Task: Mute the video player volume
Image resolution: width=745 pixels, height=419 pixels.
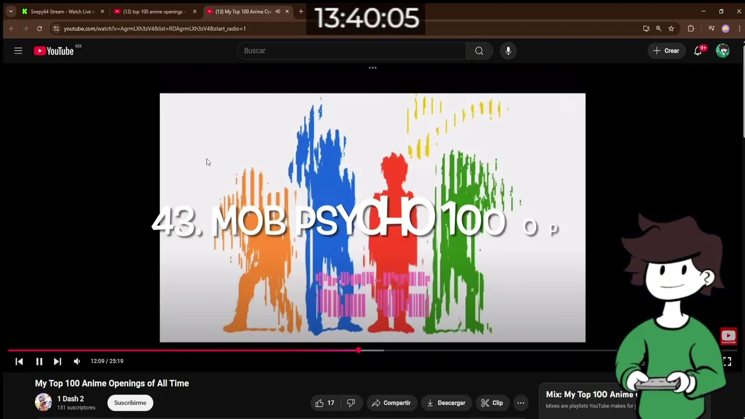Action: 77,361
